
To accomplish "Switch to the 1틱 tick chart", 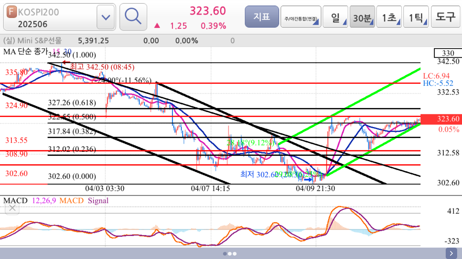I will point(416,17).
